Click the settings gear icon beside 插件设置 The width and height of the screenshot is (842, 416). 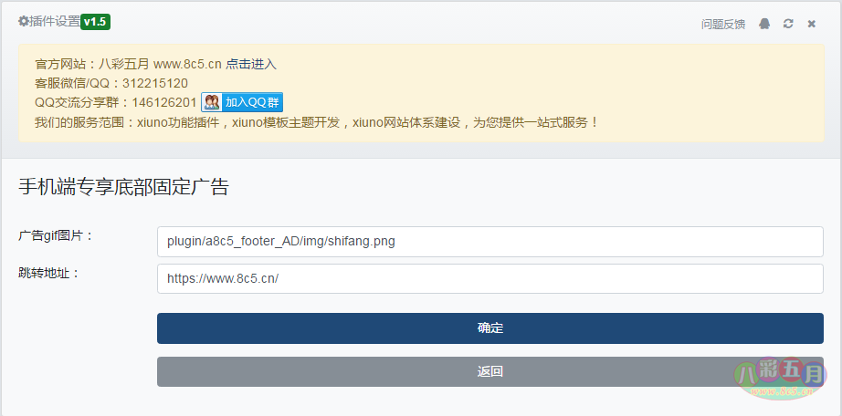pyautogui.click(x=23, y=22)
